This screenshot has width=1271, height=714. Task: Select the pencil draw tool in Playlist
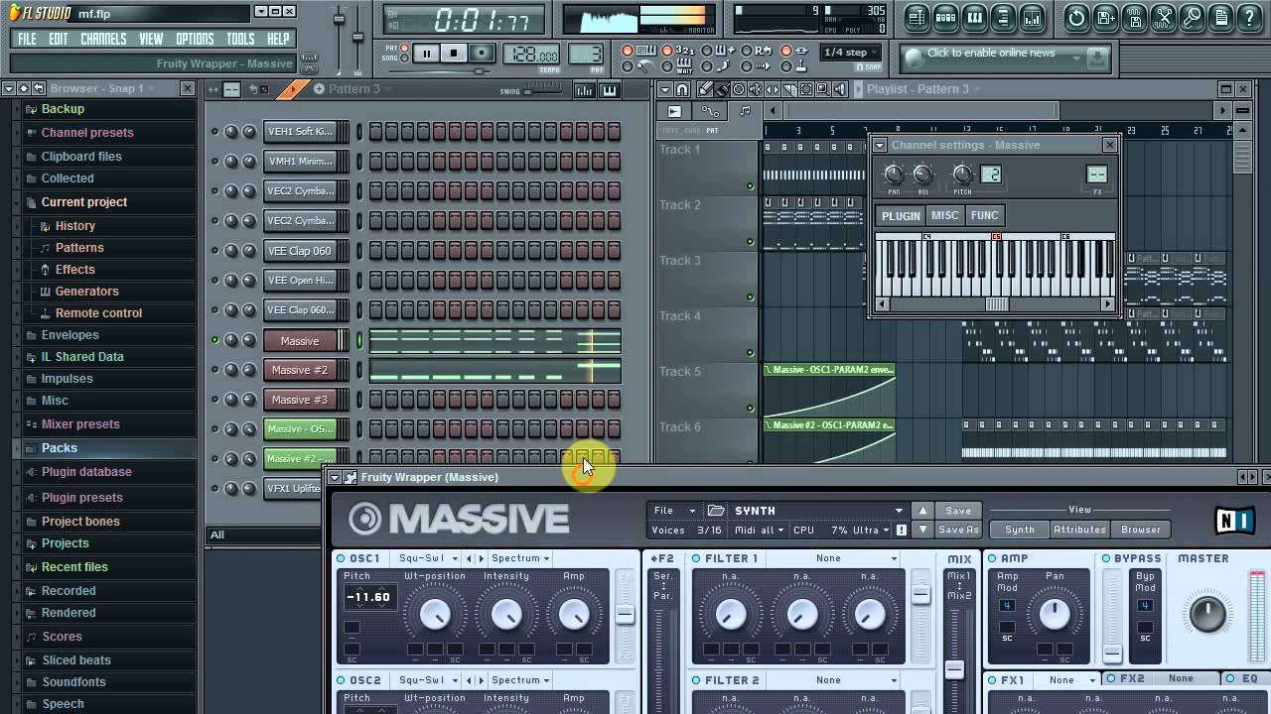point(705,89)
